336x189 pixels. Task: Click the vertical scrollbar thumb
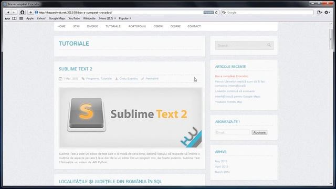tap(331, 39)
